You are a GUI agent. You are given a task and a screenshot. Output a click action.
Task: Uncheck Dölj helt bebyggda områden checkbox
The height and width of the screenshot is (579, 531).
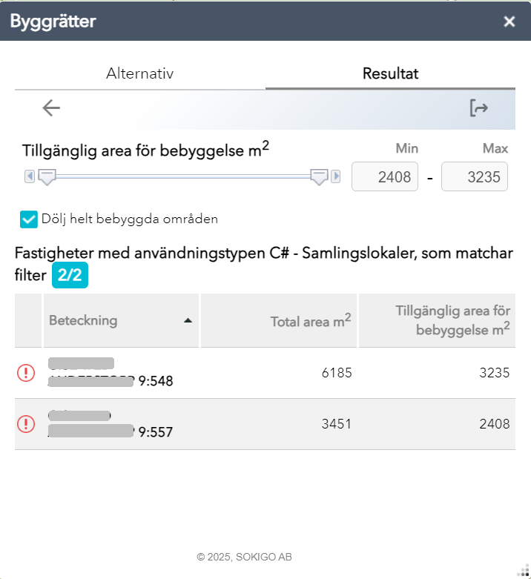pos(29,219)
